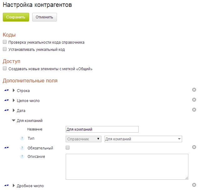Open the help tooltip for Тип
Image resolution: width=199 pixels, height=190 pixels.
click(x=22, y=139)
